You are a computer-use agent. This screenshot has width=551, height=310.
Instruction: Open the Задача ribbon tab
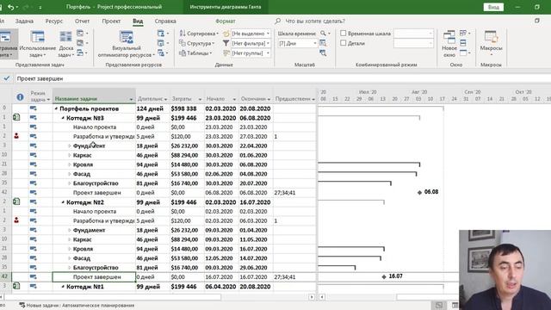click(x=24, y=21)
